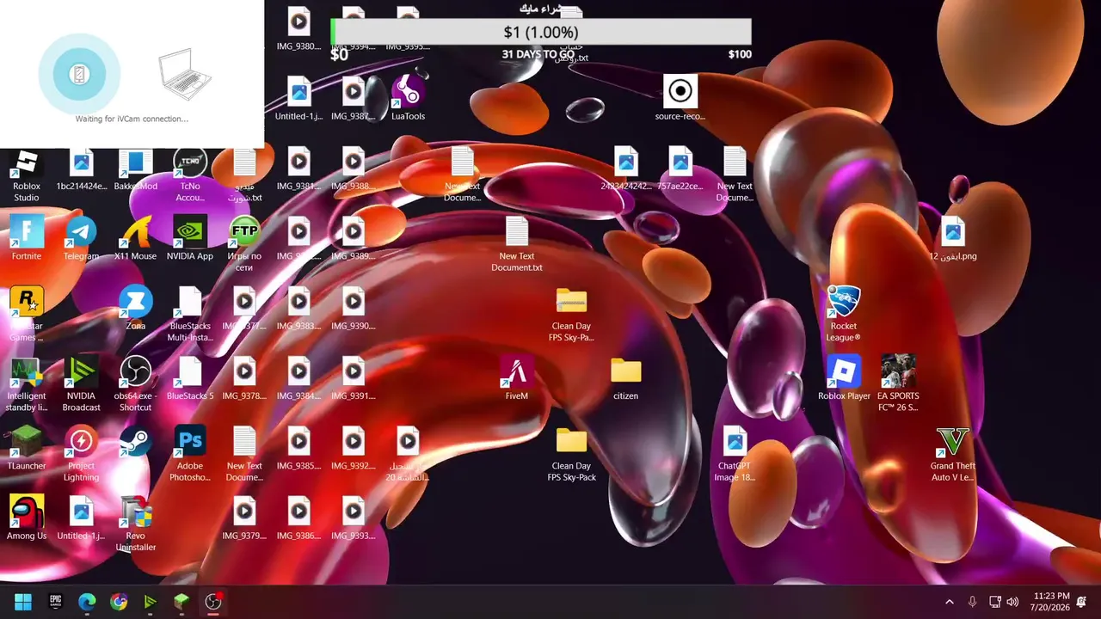The image size is (1101, 619).
Task: Toggle the volume icon in system tray
Action: 1013,602
